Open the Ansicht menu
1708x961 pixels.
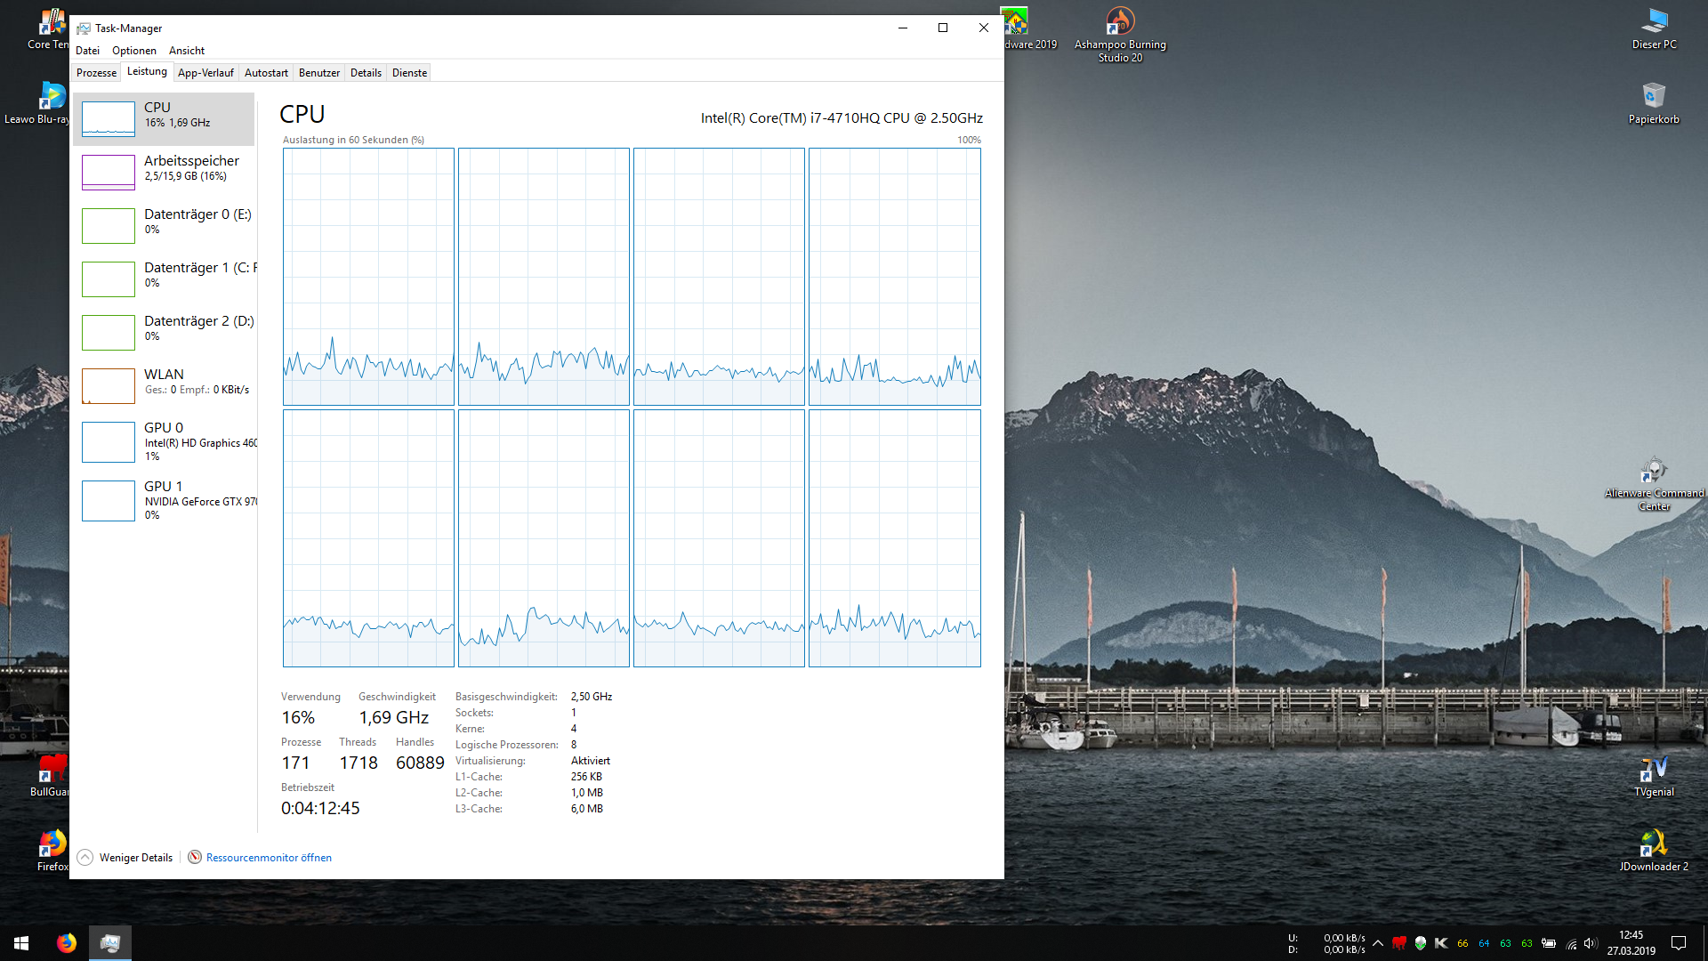tap(187, 51)
